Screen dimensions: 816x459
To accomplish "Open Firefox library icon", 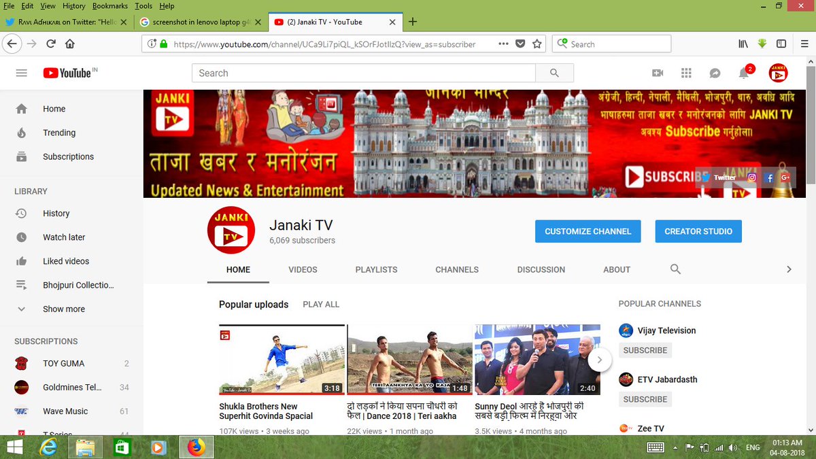I will pos(743,44).
